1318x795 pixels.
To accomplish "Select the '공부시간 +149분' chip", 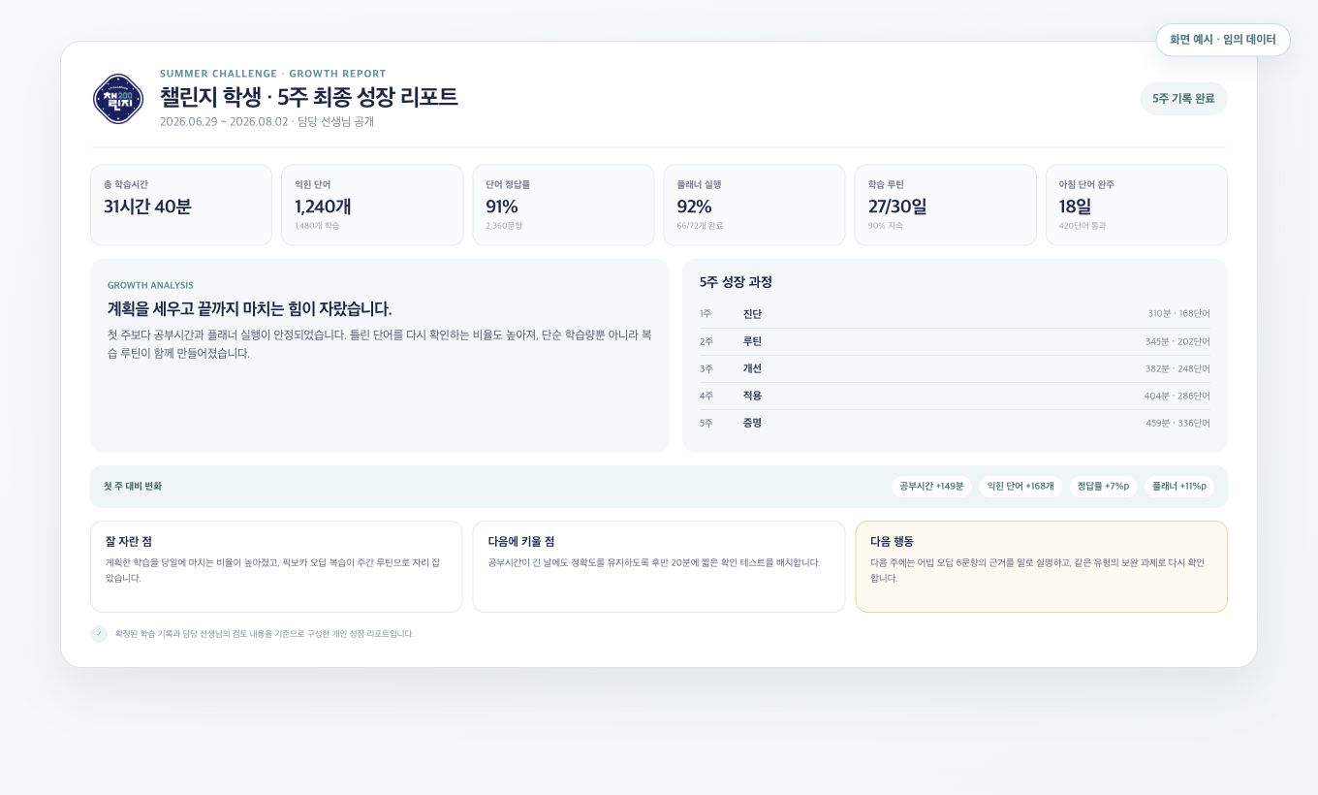I will 931,487.
